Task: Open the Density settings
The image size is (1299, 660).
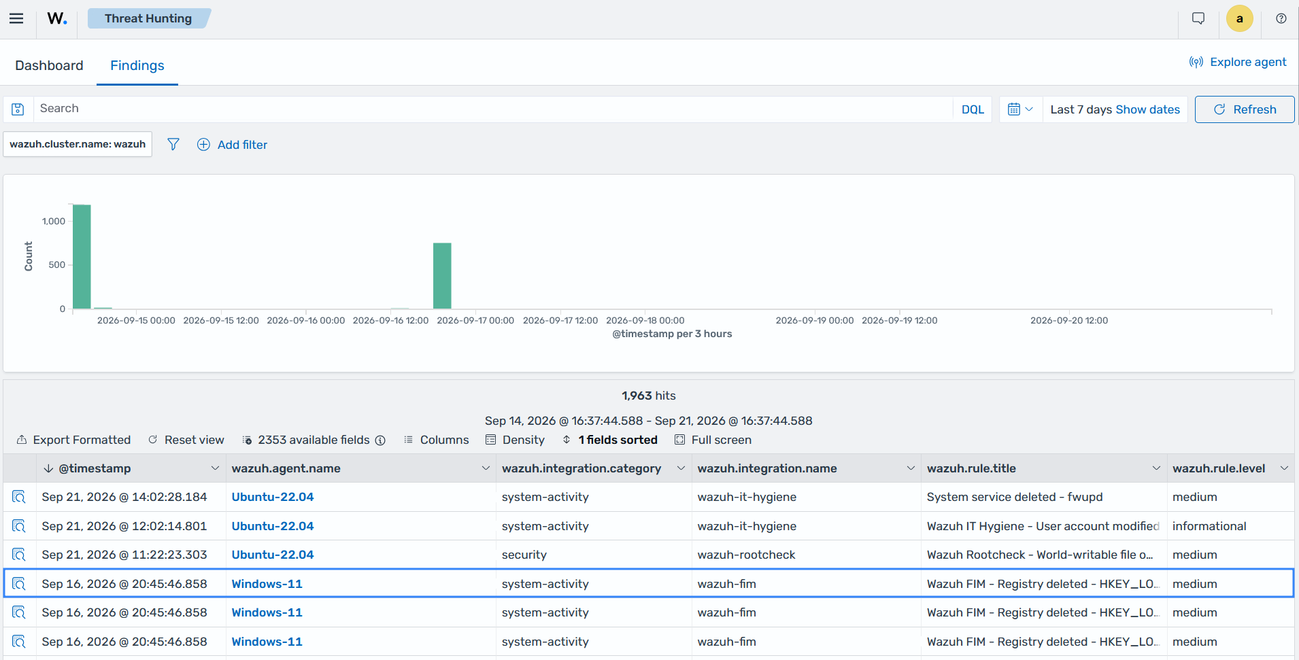Action: coord(515,440)
